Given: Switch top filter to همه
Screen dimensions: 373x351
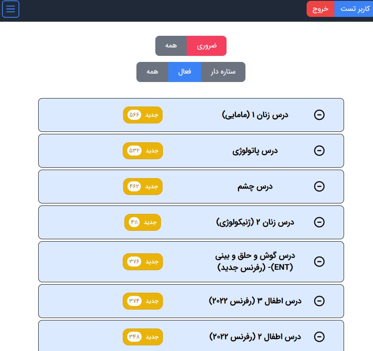Looking at the screenshot, I should coord(171,46).
